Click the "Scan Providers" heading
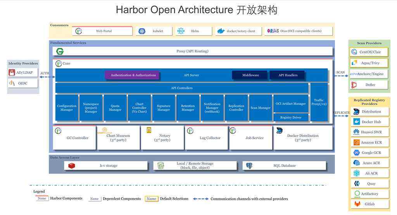Screen dimensions: 397x215 coord(369,43)
